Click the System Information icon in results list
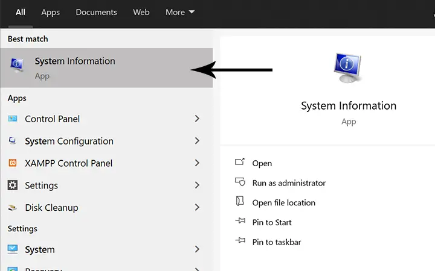 coord(17,65)
